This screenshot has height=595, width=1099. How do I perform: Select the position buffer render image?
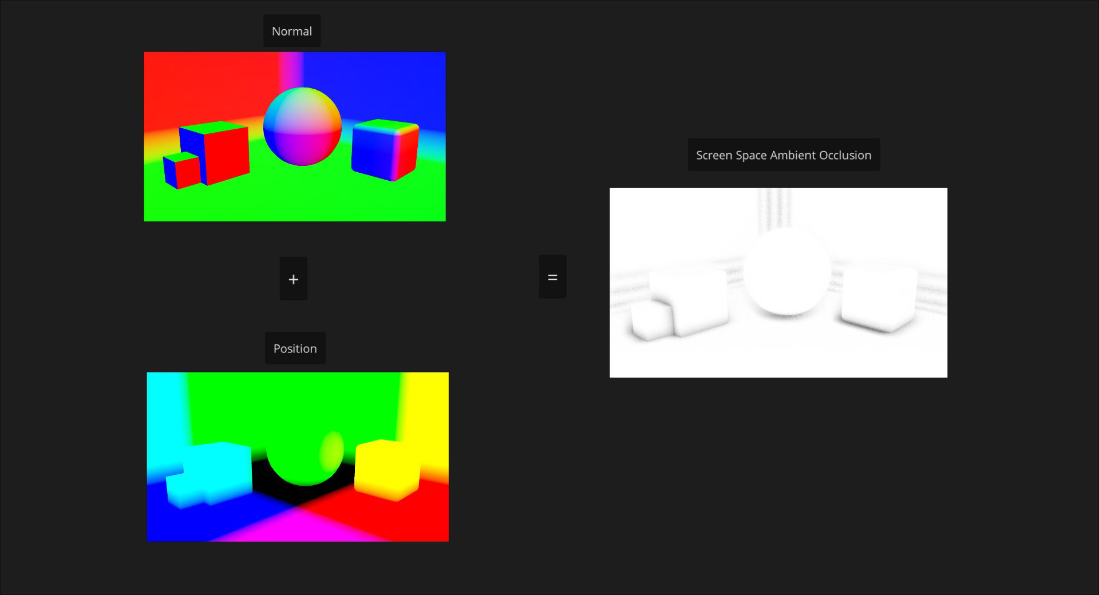click(298, 457)
